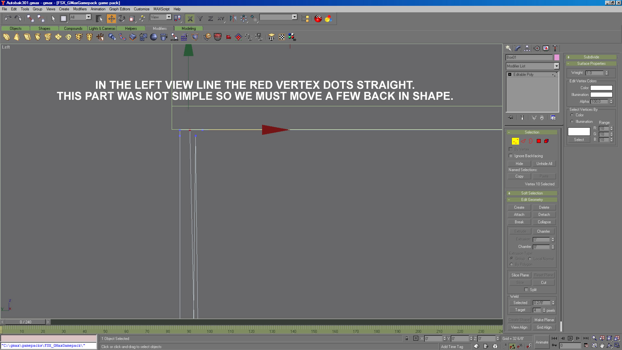Activate the Mirror Selected Objects tool
The image size is (622, 350).
pyautogui.click(x=233, y=18)
